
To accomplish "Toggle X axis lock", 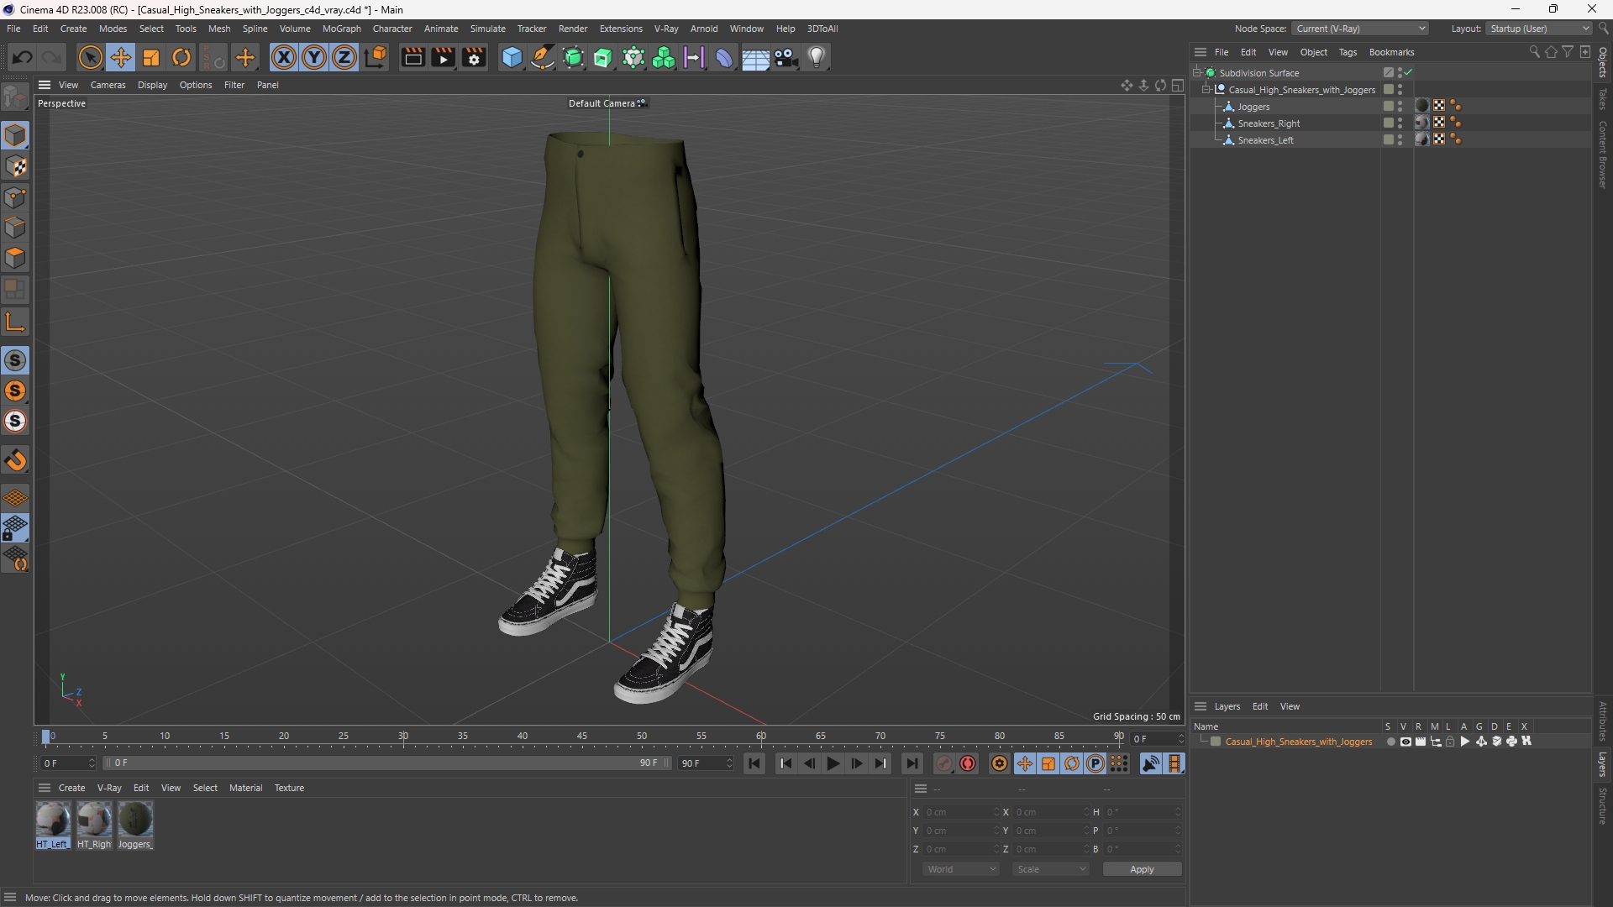I will click(x=284, y=57).
